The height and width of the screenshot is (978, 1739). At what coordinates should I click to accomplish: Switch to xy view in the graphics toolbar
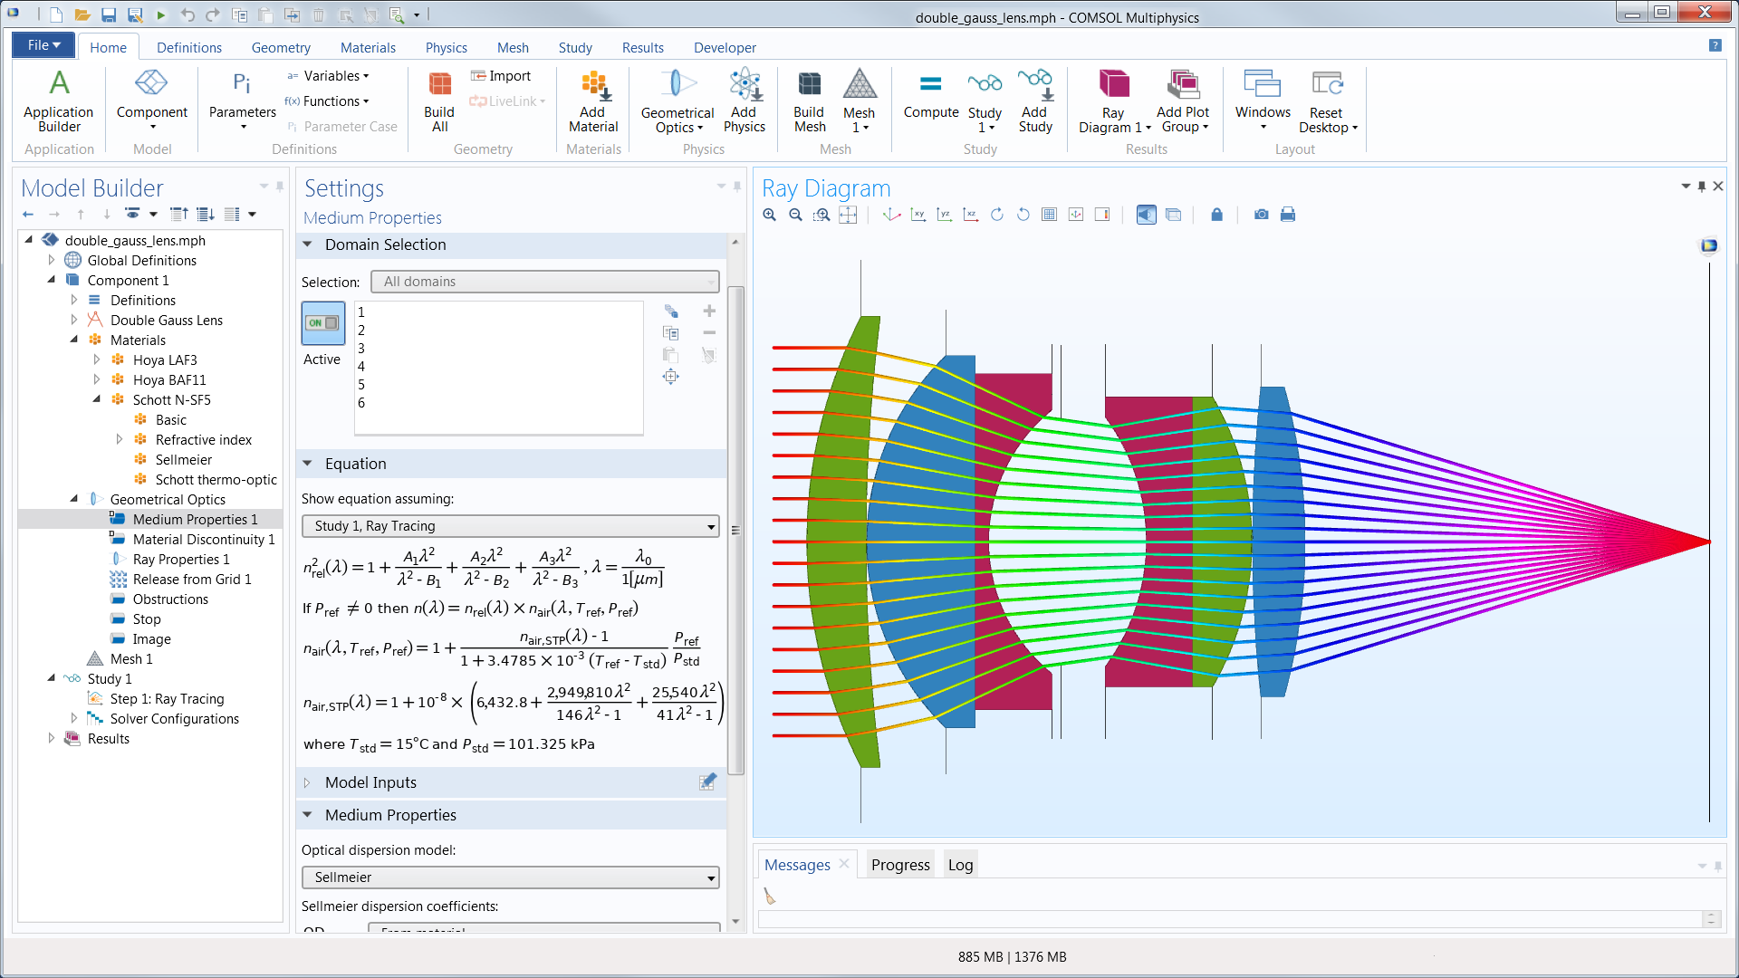pos(918,215)
